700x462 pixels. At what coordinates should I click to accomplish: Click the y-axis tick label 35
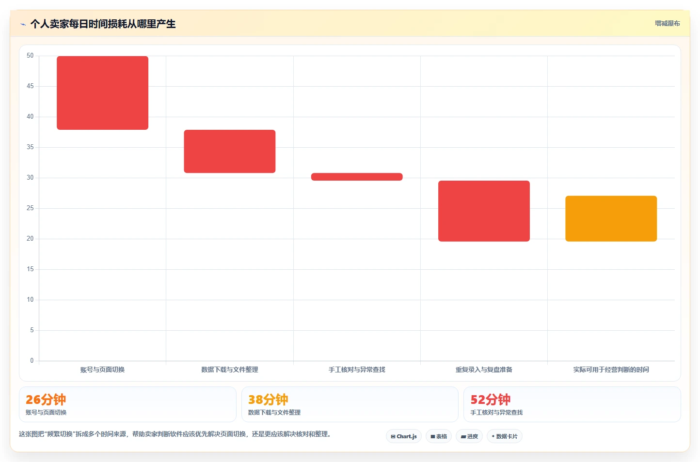30,147
